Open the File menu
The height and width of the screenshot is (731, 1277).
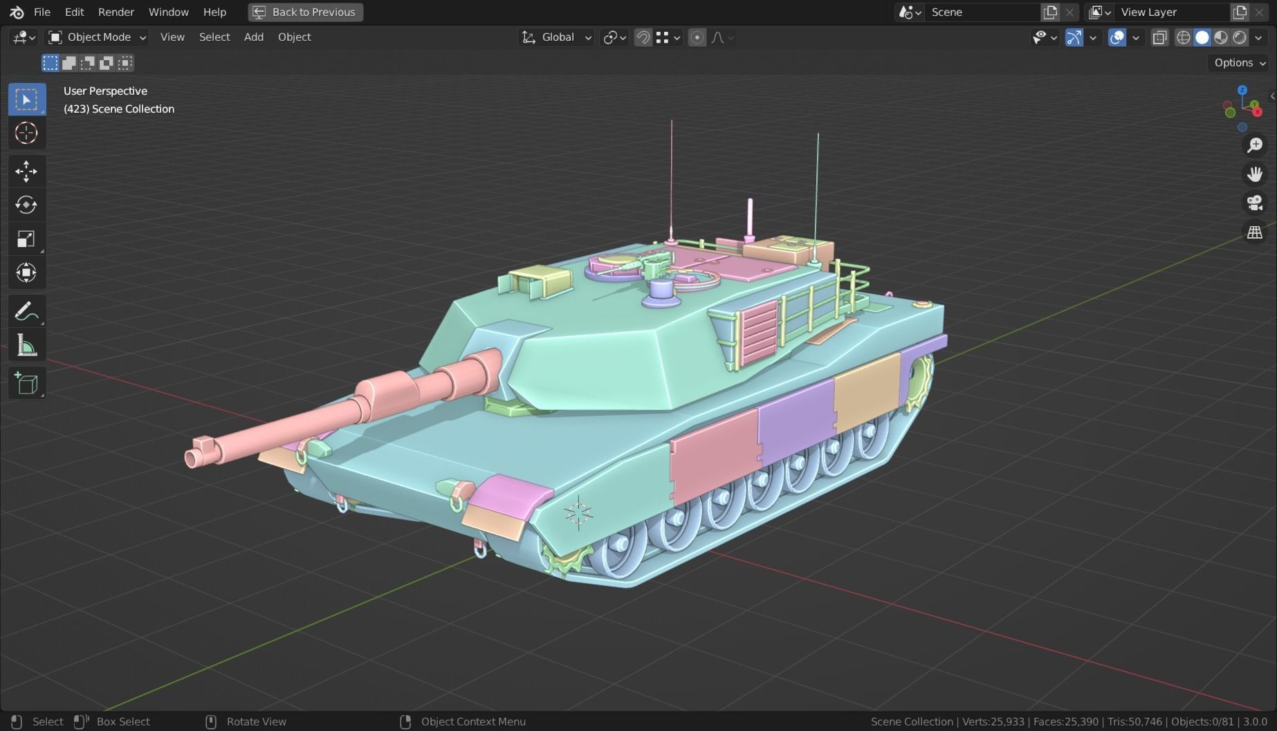[x=42, y=12]
